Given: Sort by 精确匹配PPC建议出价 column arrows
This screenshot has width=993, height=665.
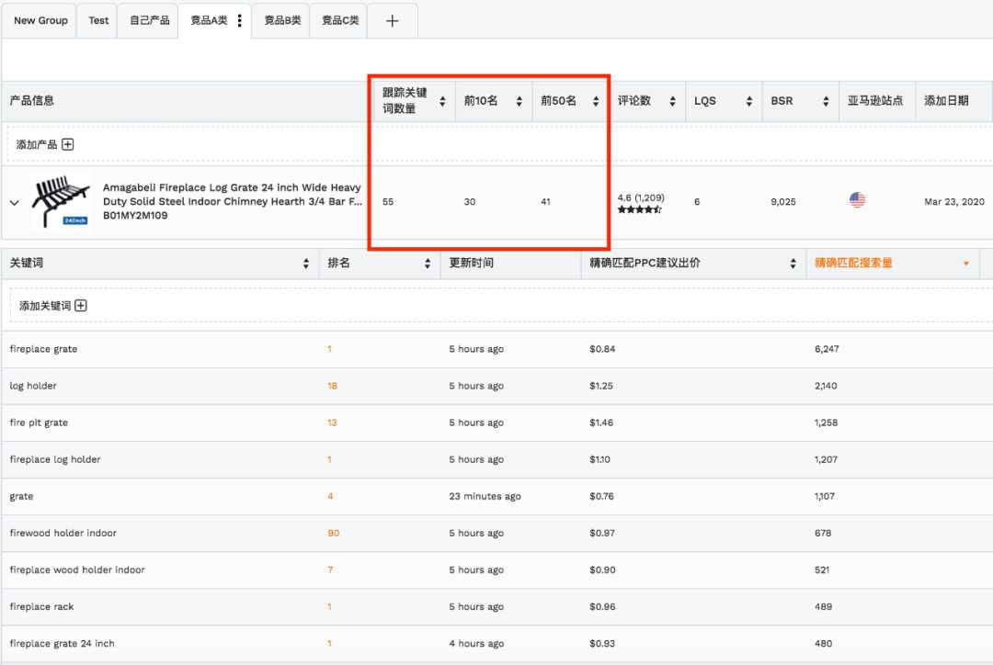Looking at the screenshot, I should point(793,264).
